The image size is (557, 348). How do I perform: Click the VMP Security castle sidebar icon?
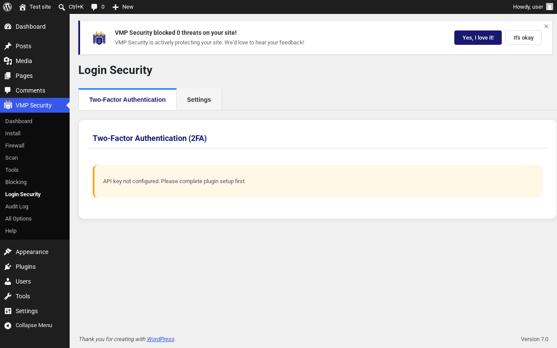click(8, 105)
